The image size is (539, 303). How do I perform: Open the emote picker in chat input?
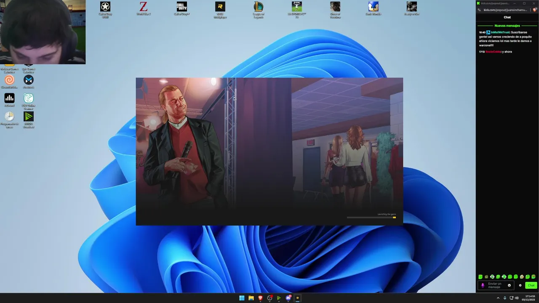coord(509,285)
